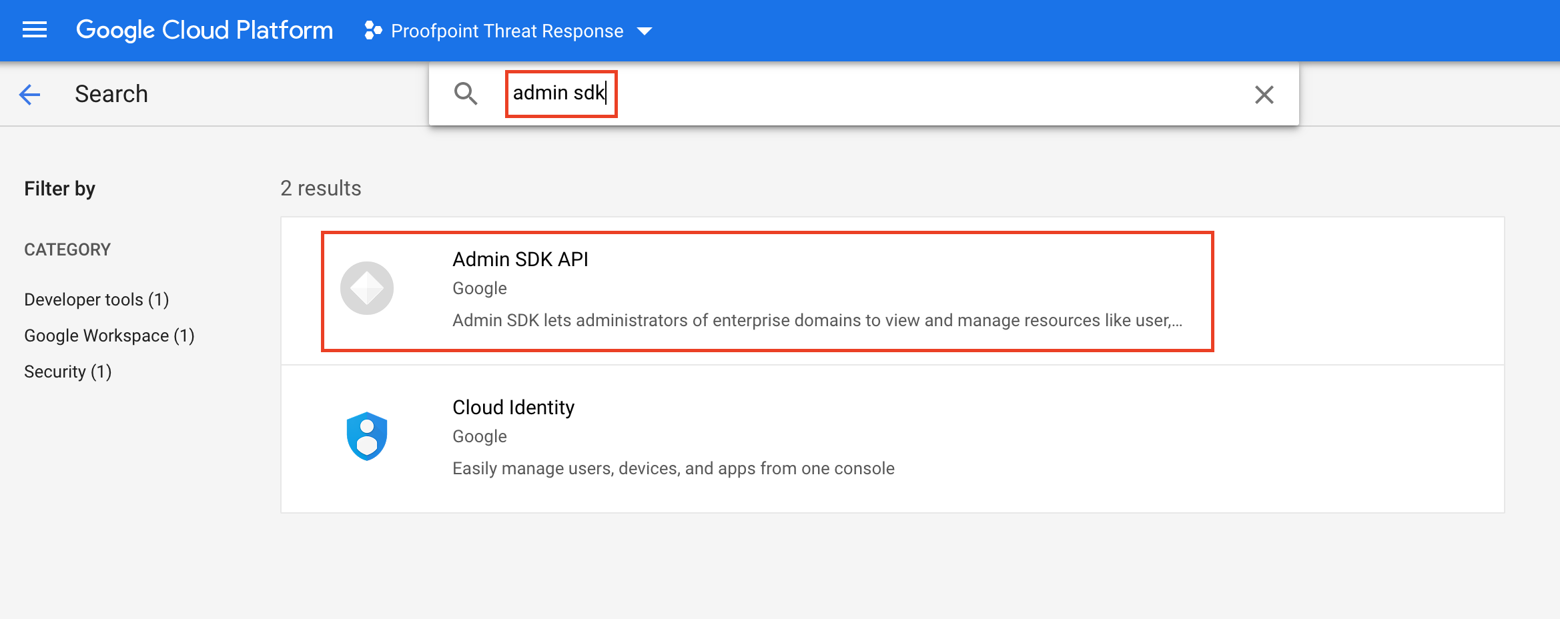Screen dimensions: 1560x619
Task: Open the Cloud Identity result title
Action: pyautogui.click(x=513, y=408)
